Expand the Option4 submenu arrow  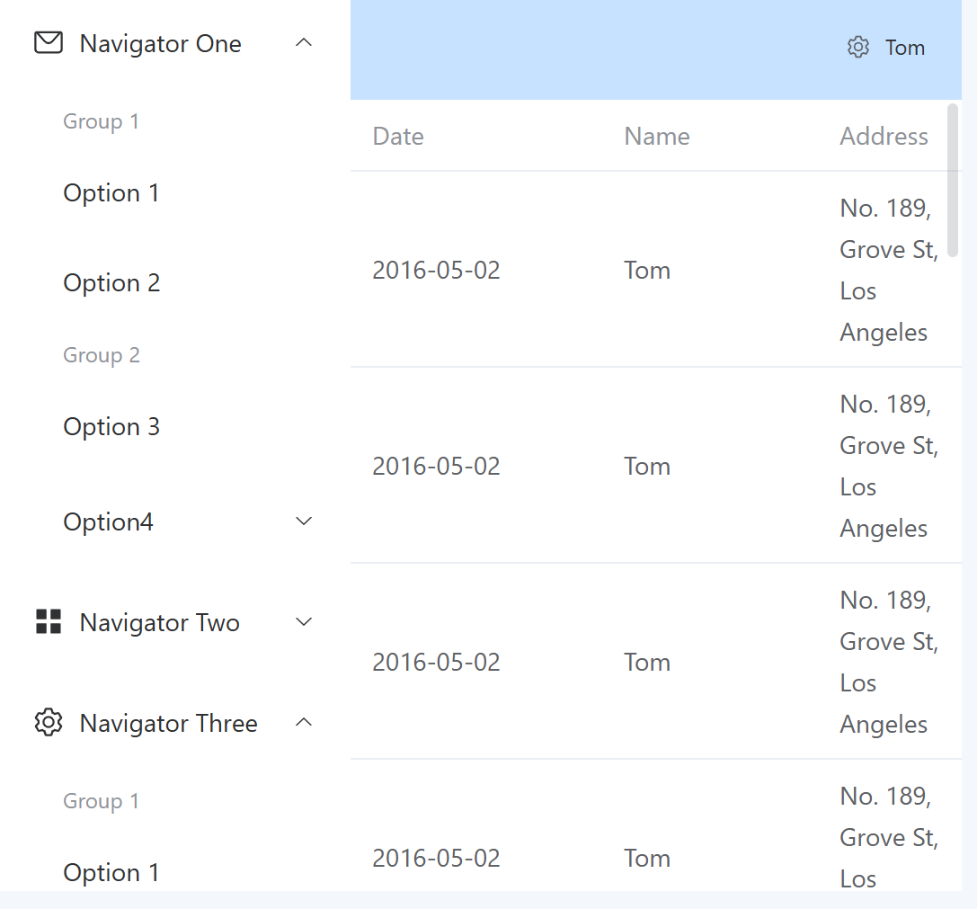(305, 521)
